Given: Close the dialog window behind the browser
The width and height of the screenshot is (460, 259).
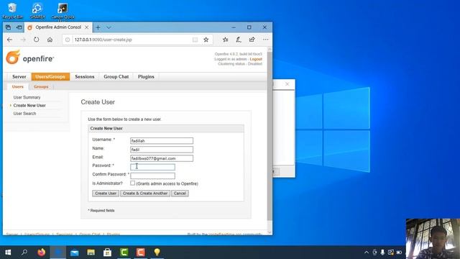Looking at the screenshot, I should click(x=287, y=84).
